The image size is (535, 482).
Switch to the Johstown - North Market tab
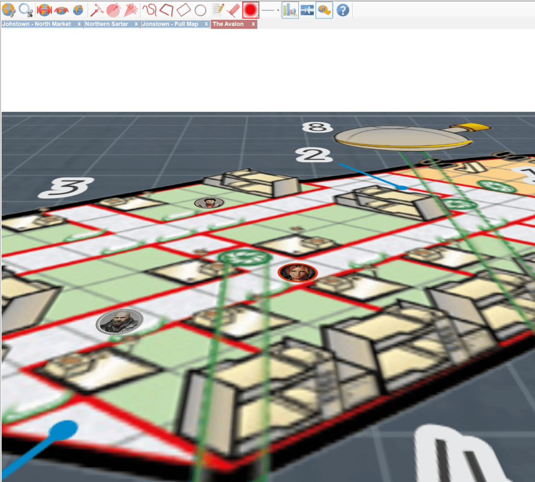tap(37, 24)
